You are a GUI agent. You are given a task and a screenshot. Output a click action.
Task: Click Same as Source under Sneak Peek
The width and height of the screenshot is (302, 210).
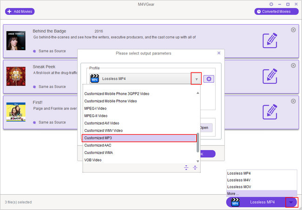[x=52, y=87]
